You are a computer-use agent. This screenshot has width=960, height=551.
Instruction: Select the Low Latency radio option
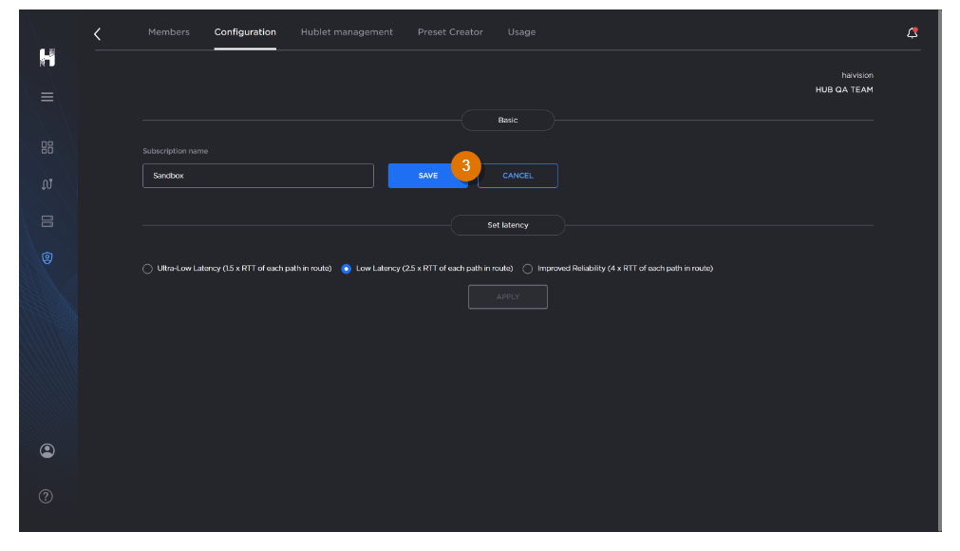tap(347, 269)
